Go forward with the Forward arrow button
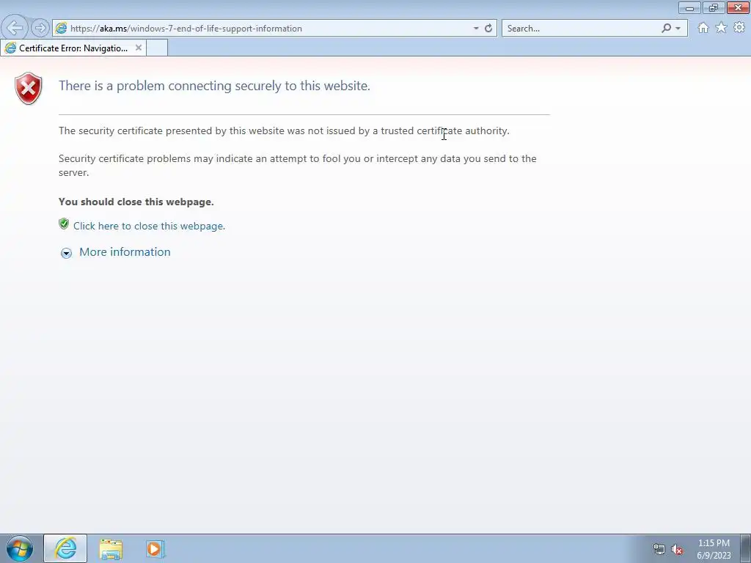The height and width of the screenshot is (563, 751). [x=40, y=28]
